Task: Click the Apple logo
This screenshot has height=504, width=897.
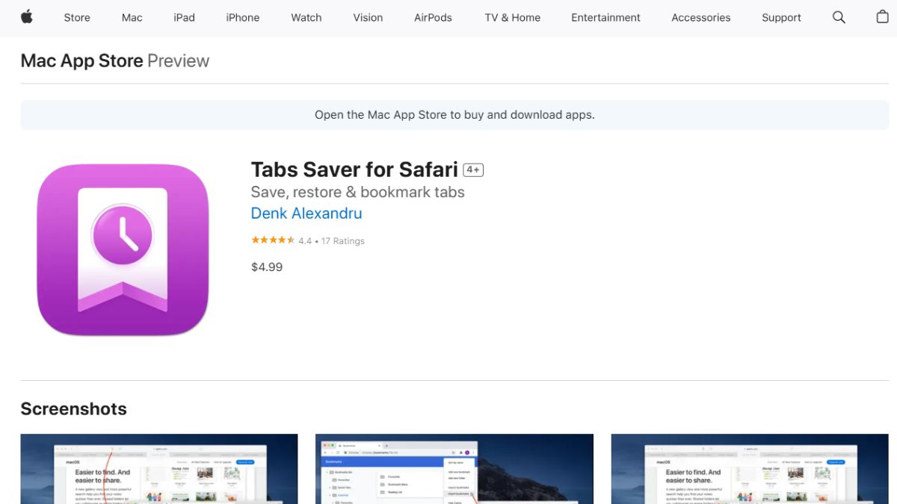Action: pyautogui.click(x=27, y=17)
